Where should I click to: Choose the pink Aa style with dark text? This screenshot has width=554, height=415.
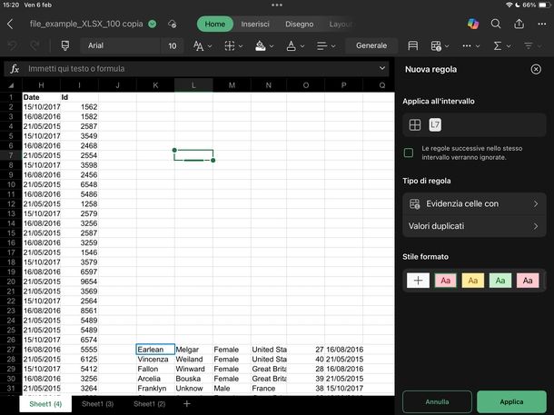528,281
